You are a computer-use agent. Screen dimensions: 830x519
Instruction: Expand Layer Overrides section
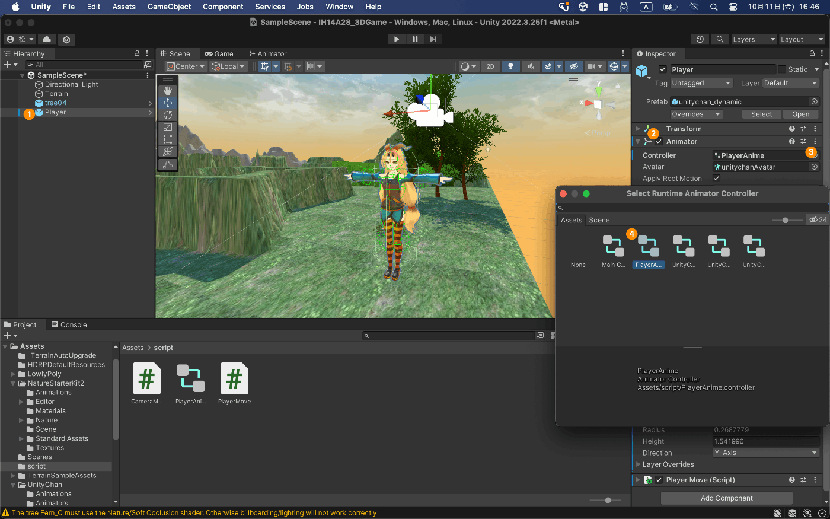(x=639, y=464)
